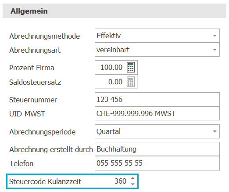Open calculator for Prozent Firma field
Image resolution: width=229 pixels, height=192 pixels.
pyautogui.click(x=131, y=67)
